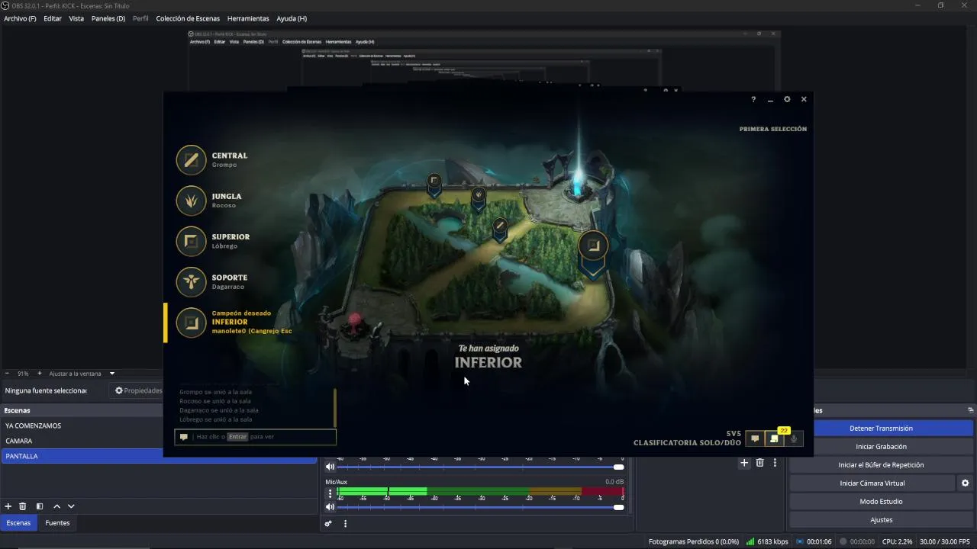977x549 pixels.
Task: Delete selected scene with the trash icon
Action: click(23, 506)
